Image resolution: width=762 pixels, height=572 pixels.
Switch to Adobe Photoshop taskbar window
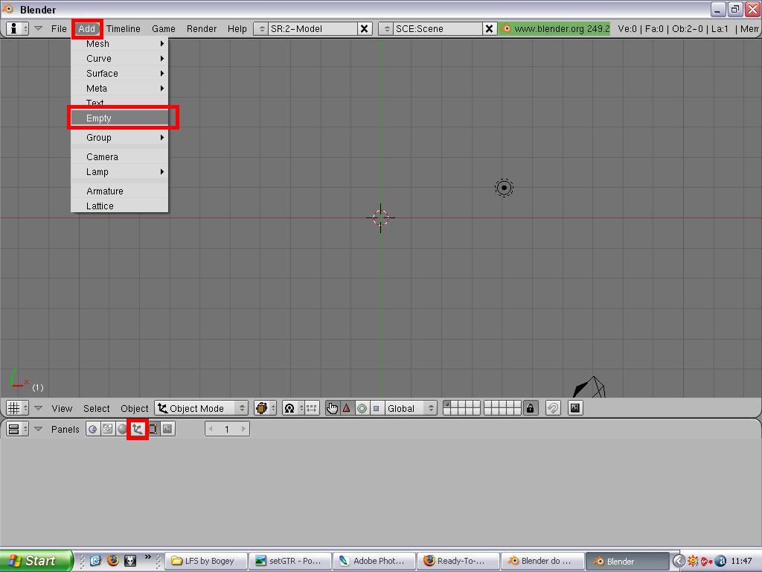[x=374, y=561]
